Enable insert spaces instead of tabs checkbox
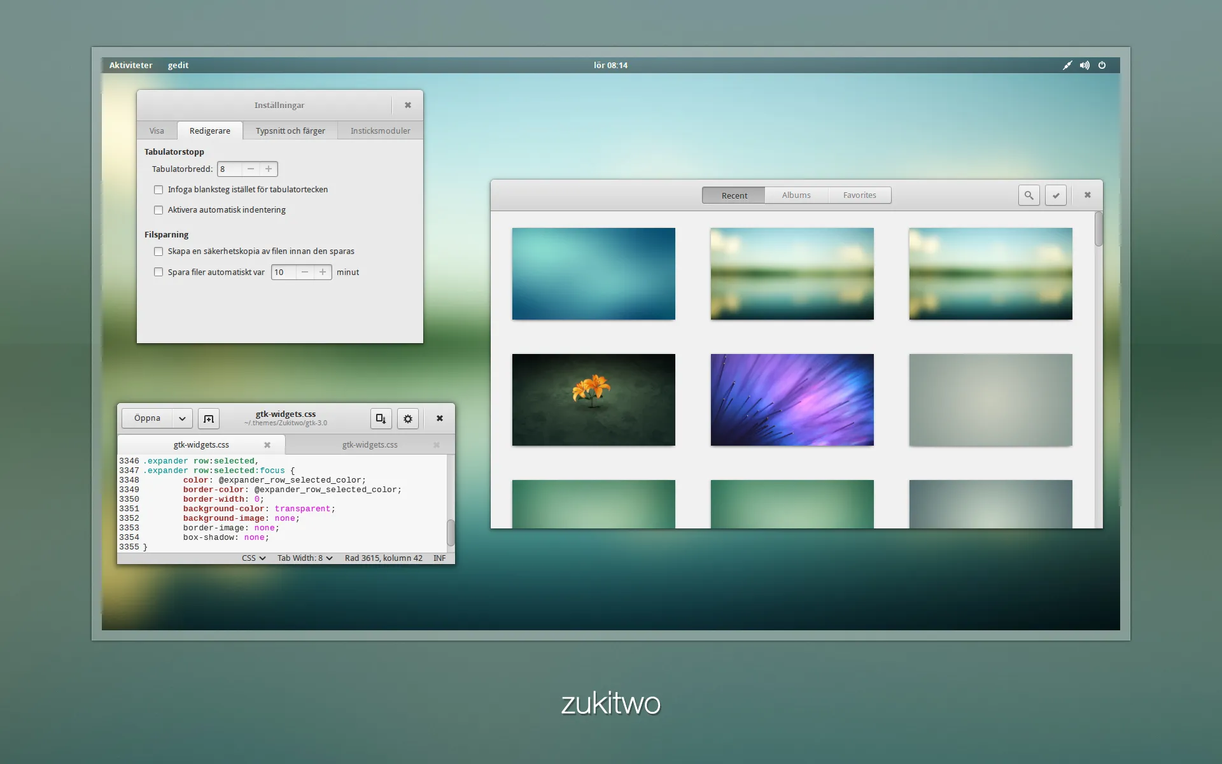1222x764 pixels. [x=158, y=190]
